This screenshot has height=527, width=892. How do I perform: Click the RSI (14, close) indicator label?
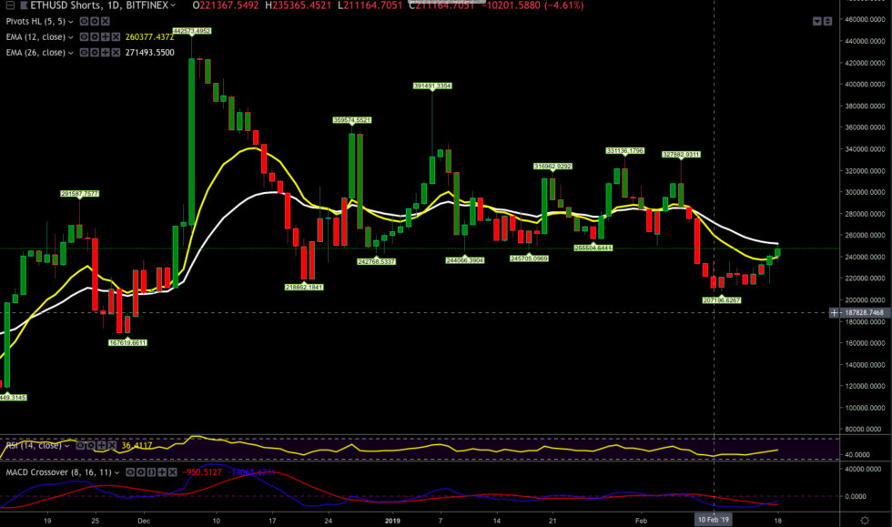click(33, 445)
